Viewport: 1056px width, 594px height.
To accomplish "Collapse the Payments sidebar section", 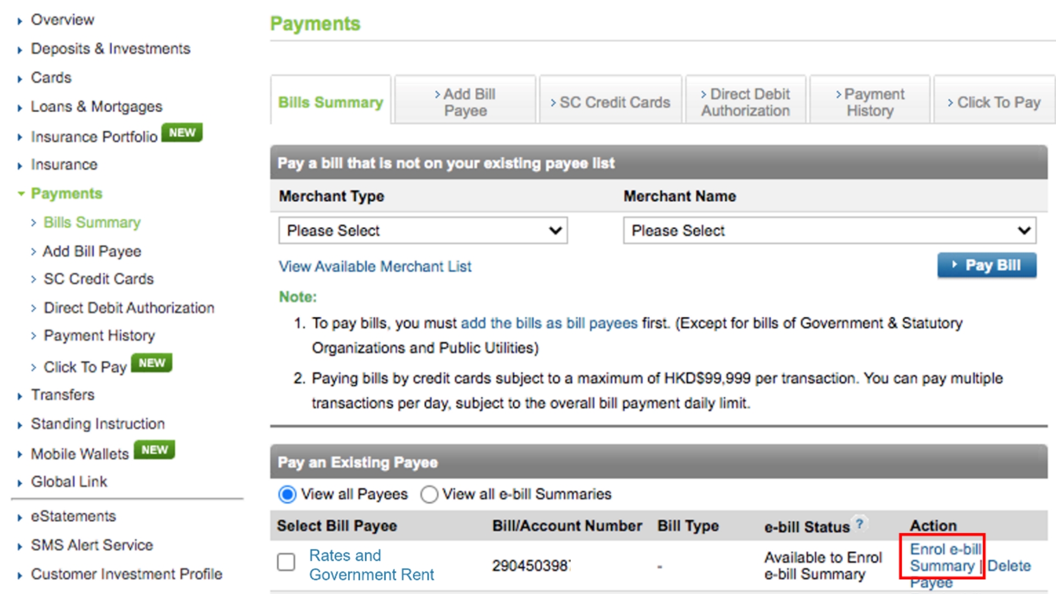I will tap(66, 193).
